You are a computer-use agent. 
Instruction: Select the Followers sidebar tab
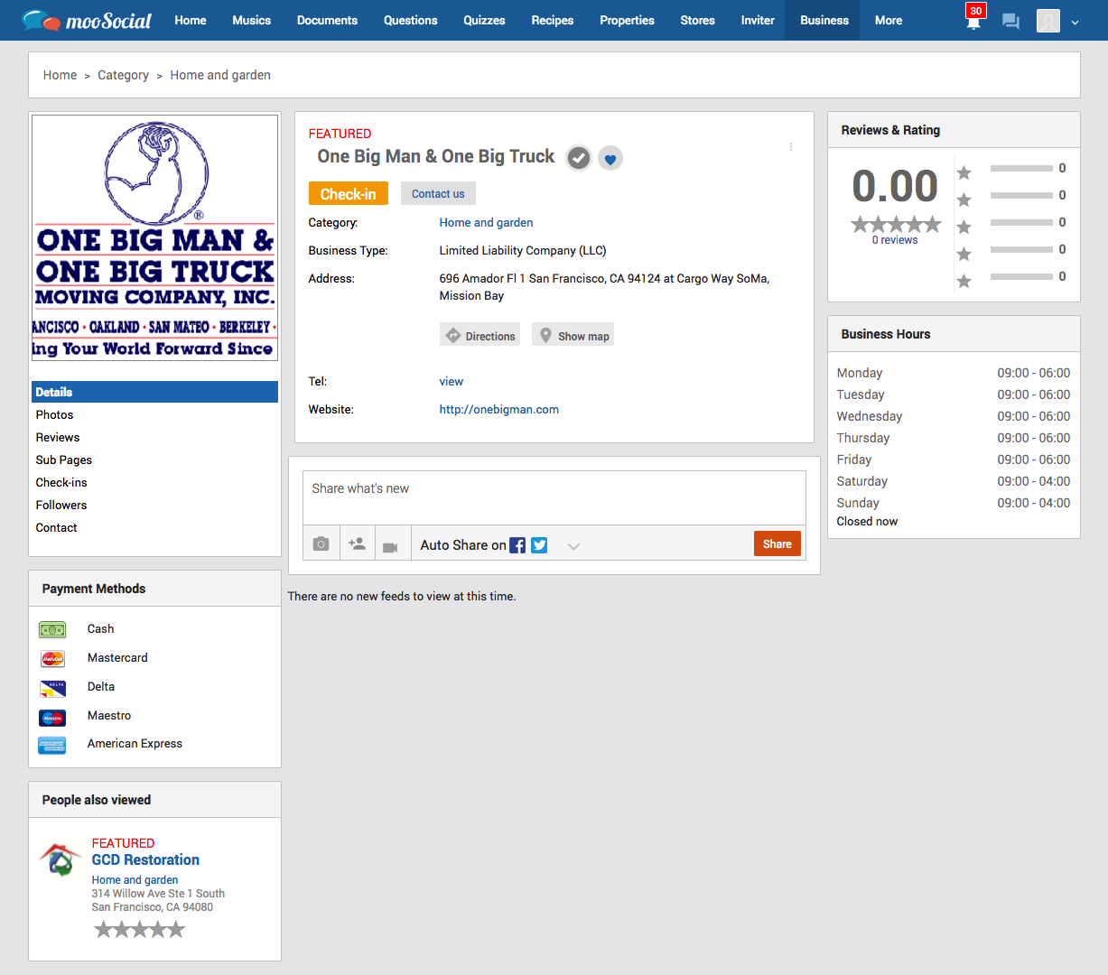[155, 505]
